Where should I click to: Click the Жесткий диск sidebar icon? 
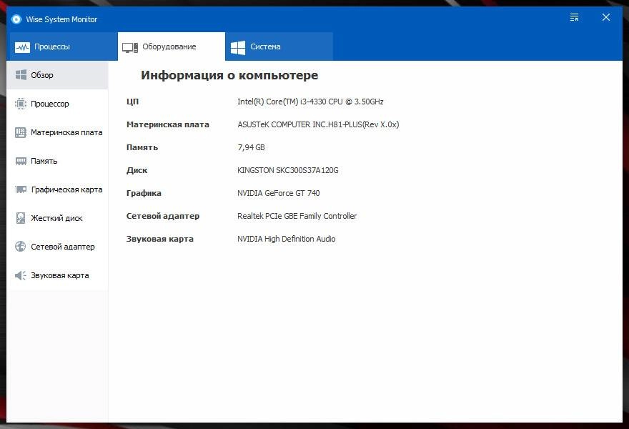(21, 218)
